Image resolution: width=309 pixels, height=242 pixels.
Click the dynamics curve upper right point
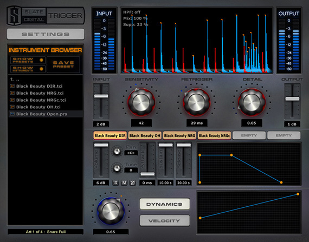tap(298, 194)
